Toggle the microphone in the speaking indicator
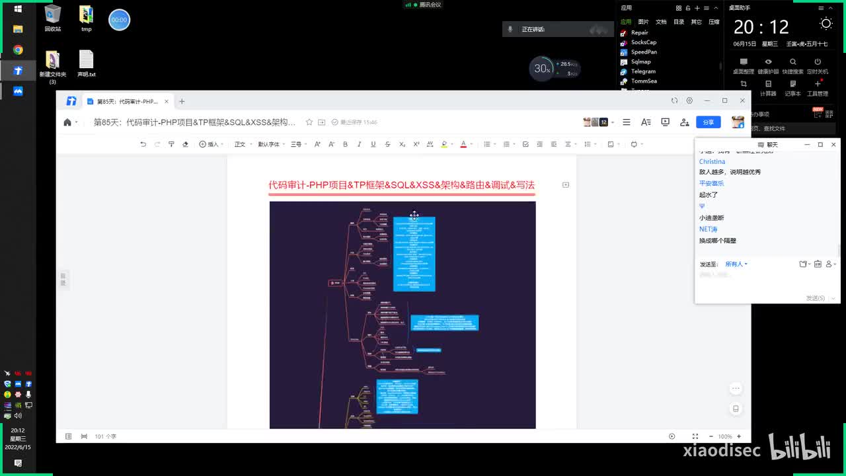 (510, 29)
